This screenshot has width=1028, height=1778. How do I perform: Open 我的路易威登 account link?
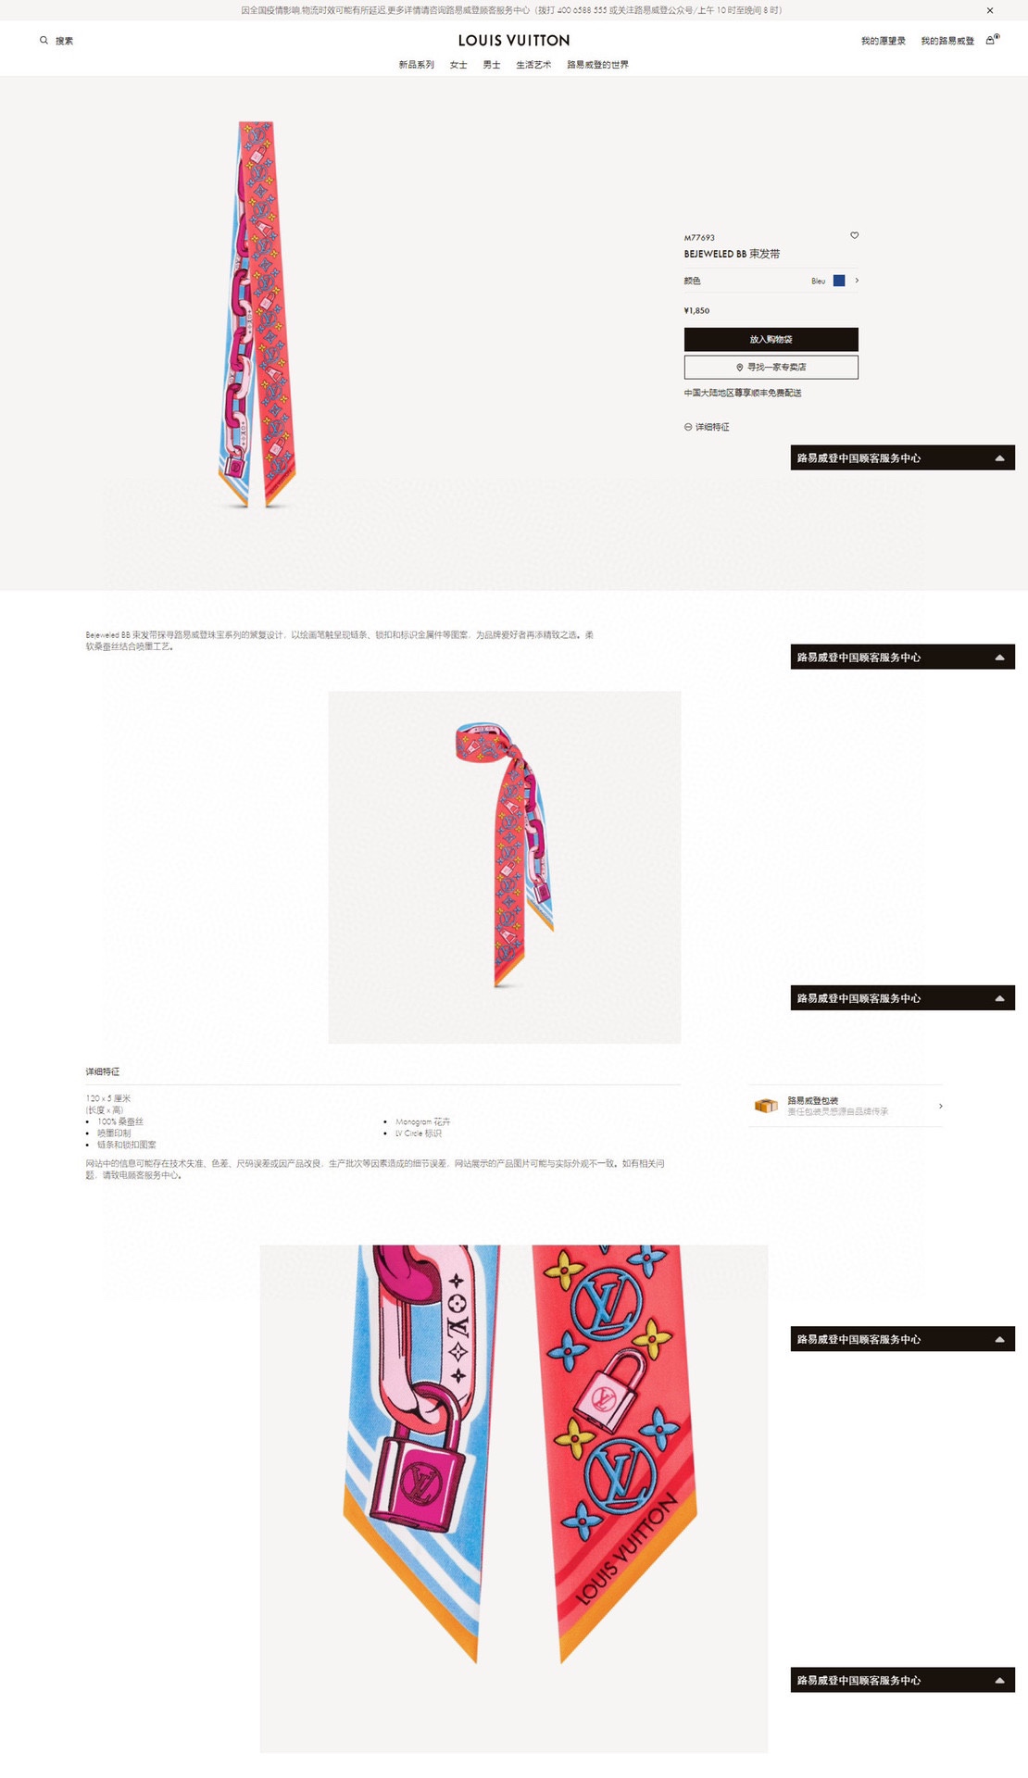tap(947, 41)
